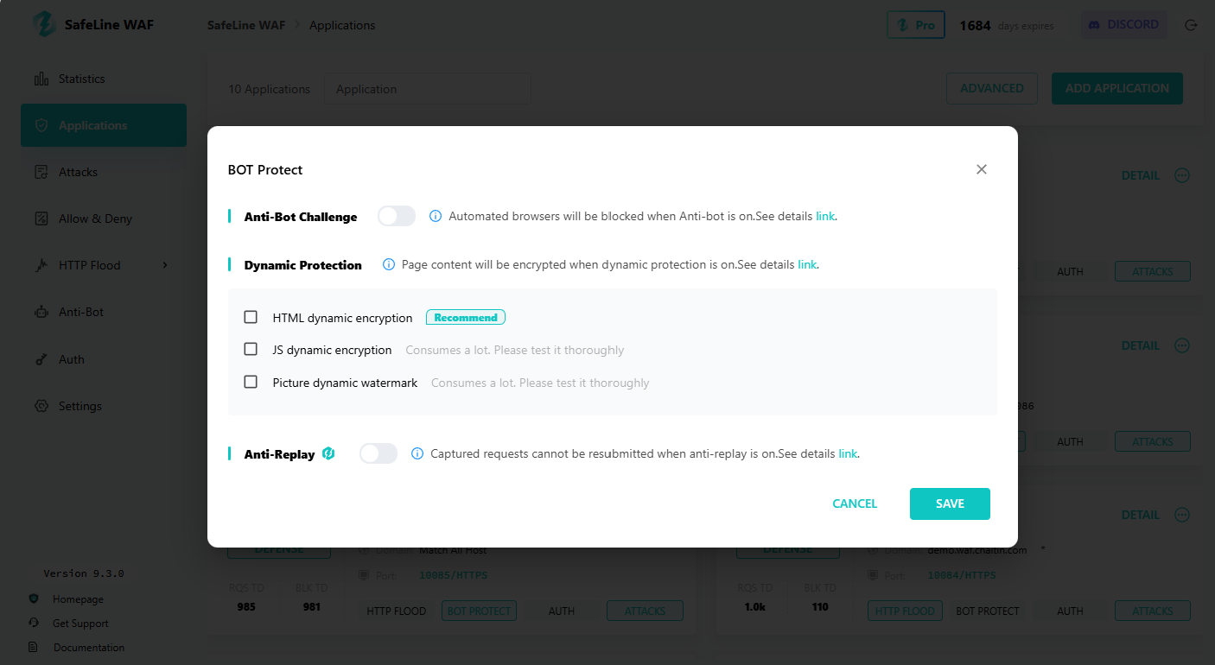The image size is (1215, 665).
Task: Check JS dynamic encryption option
Action: (251, 350)
